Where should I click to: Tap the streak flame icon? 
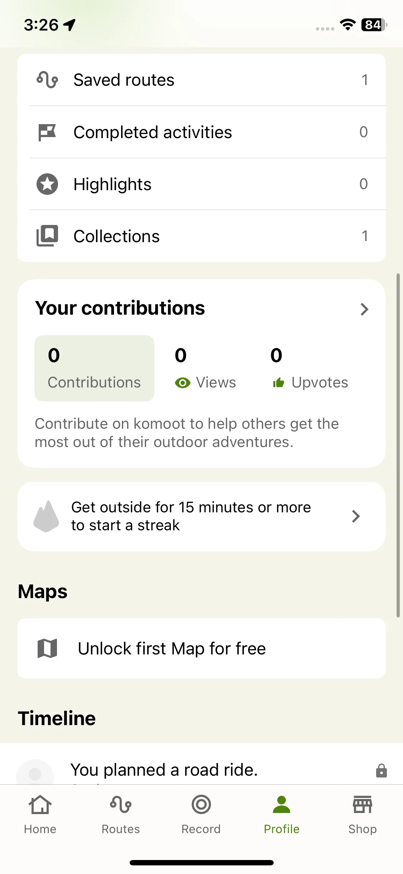[46, 516]
